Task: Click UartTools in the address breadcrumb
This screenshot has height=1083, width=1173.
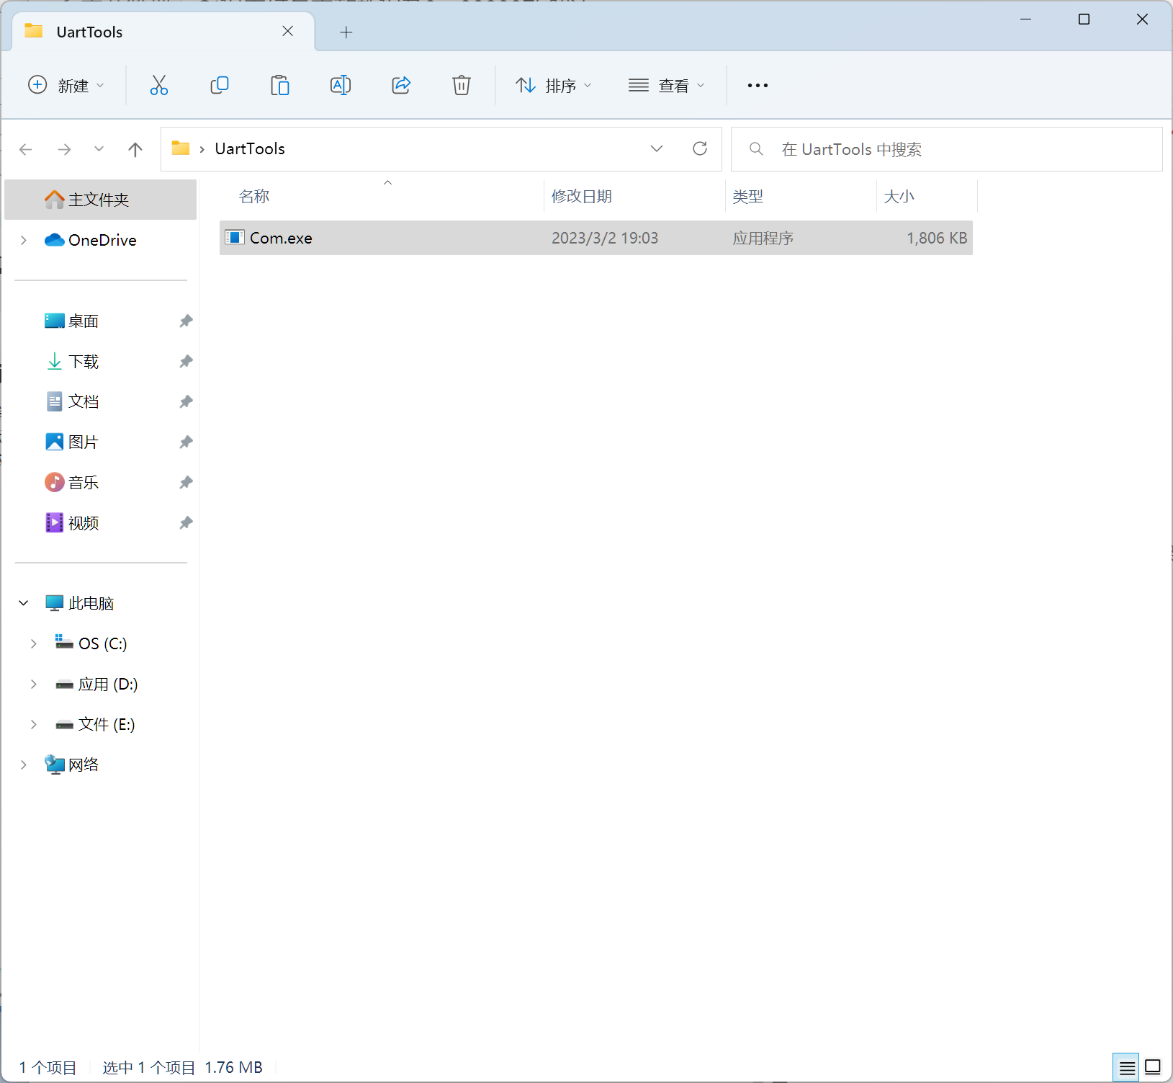Action: tap(250, 148)
